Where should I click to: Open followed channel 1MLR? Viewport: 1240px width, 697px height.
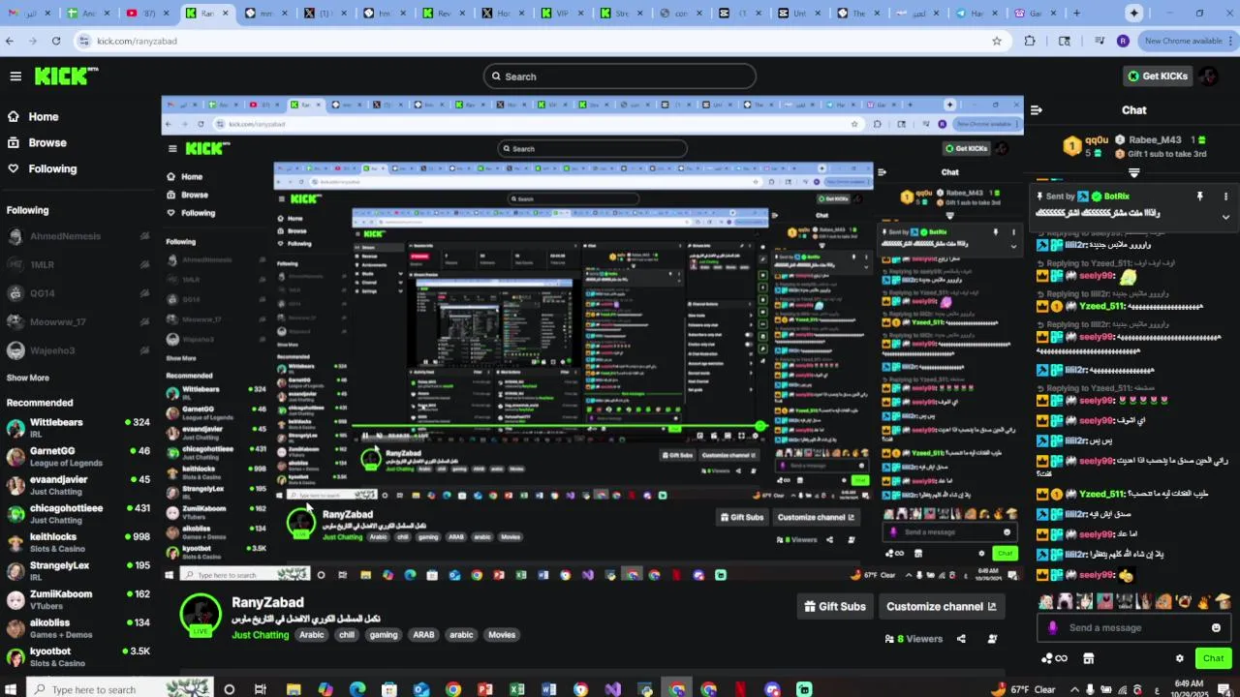coord(76,264)
